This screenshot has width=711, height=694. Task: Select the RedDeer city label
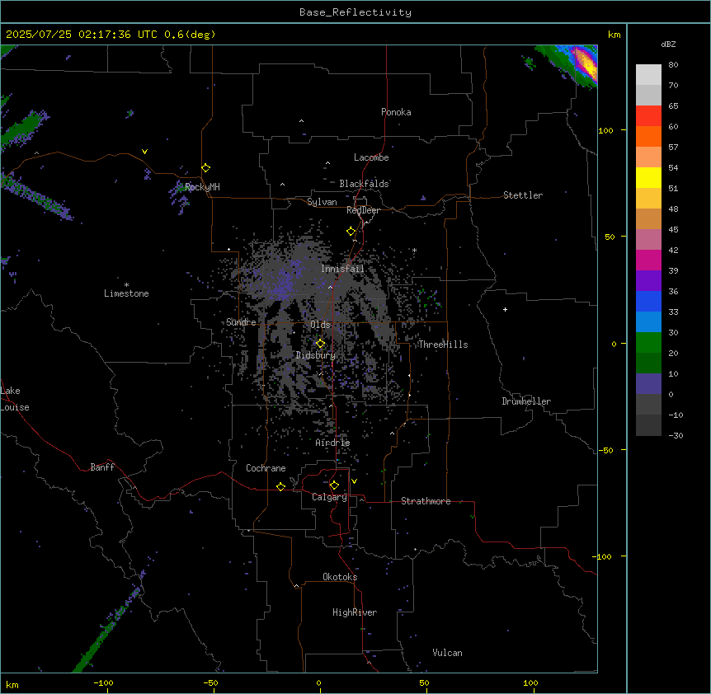point(363,210)
